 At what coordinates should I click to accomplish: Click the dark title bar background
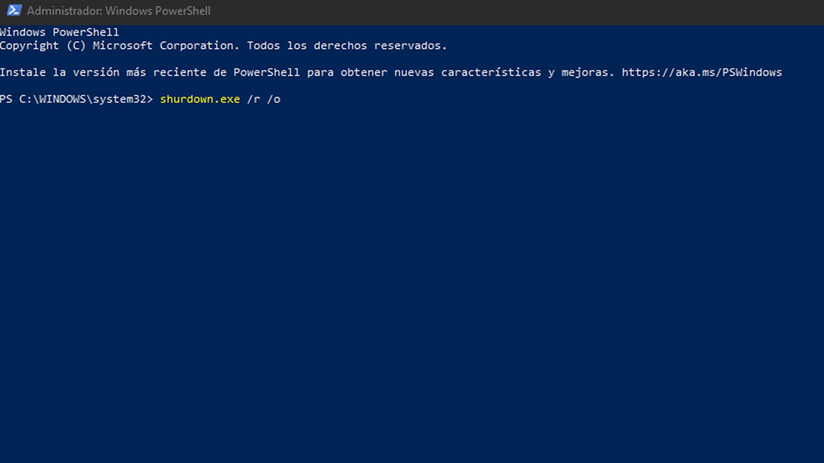pyautogui.click(x=515, y=11)
